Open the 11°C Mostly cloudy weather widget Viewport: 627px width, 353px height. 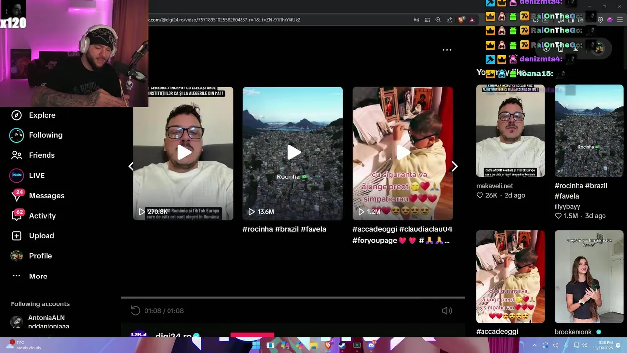click(x=24, y=345)
